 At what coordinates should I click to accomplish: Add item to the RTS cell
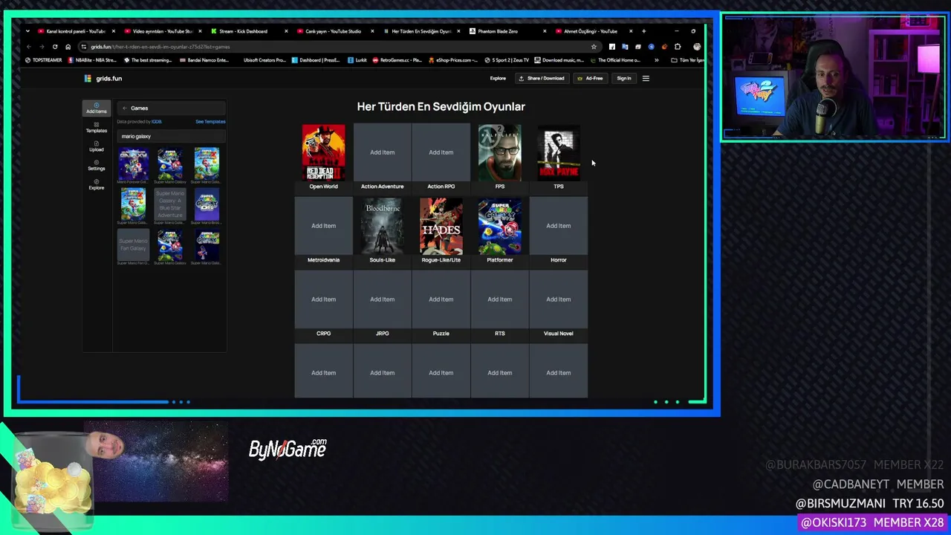pos(500,299)
